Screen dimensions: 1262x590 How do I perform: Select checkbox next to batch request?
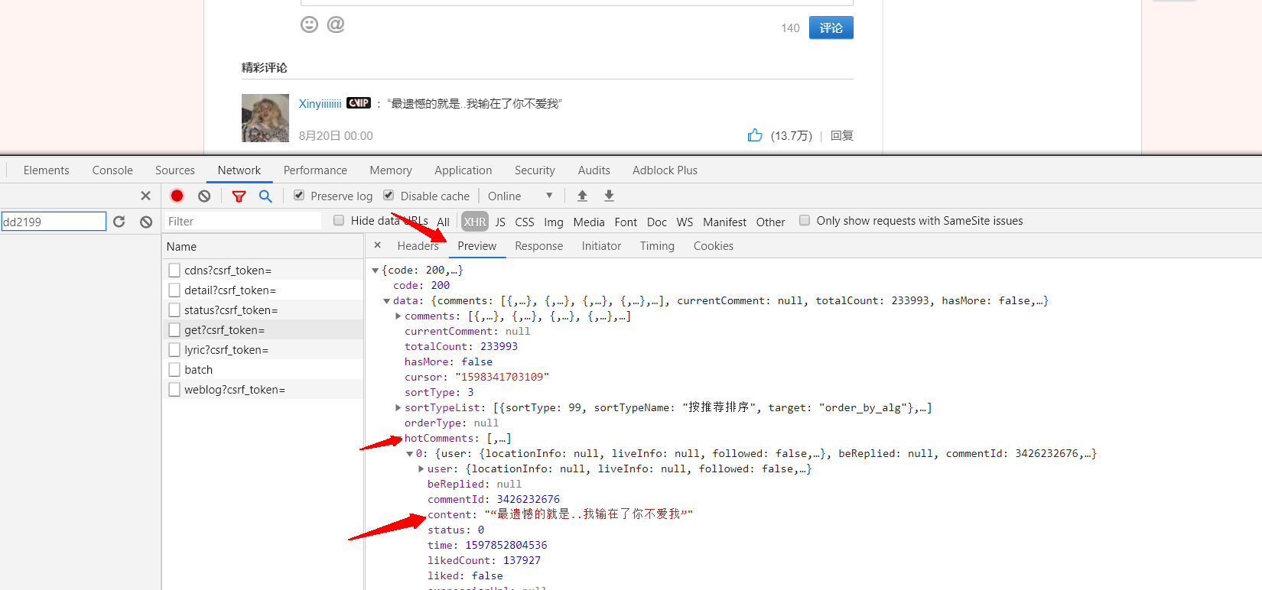point(174,369)
